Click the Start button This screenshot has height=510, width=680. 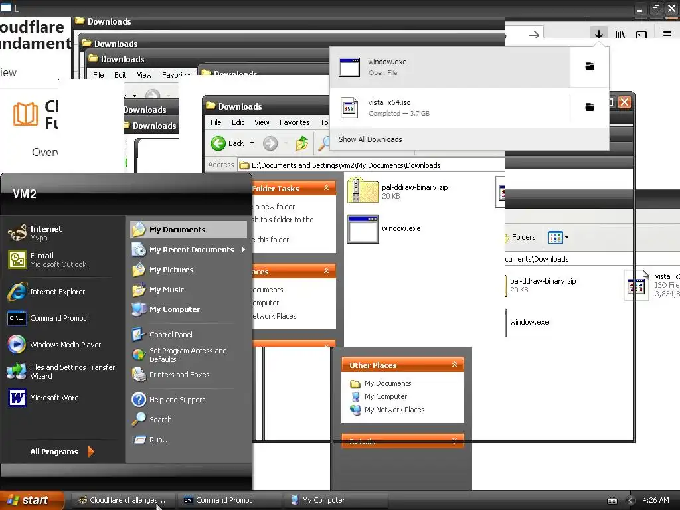[31, 500]
